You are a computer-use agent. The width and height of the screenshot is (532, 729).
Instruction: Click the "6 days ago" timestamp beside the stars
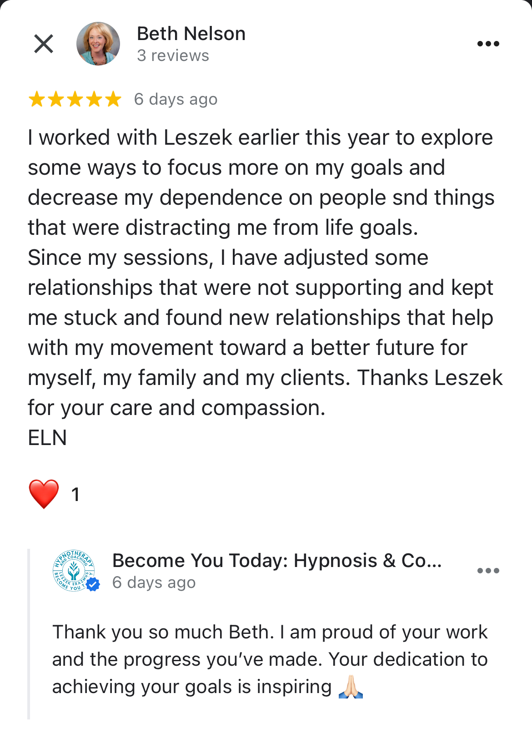click(176, 99)
